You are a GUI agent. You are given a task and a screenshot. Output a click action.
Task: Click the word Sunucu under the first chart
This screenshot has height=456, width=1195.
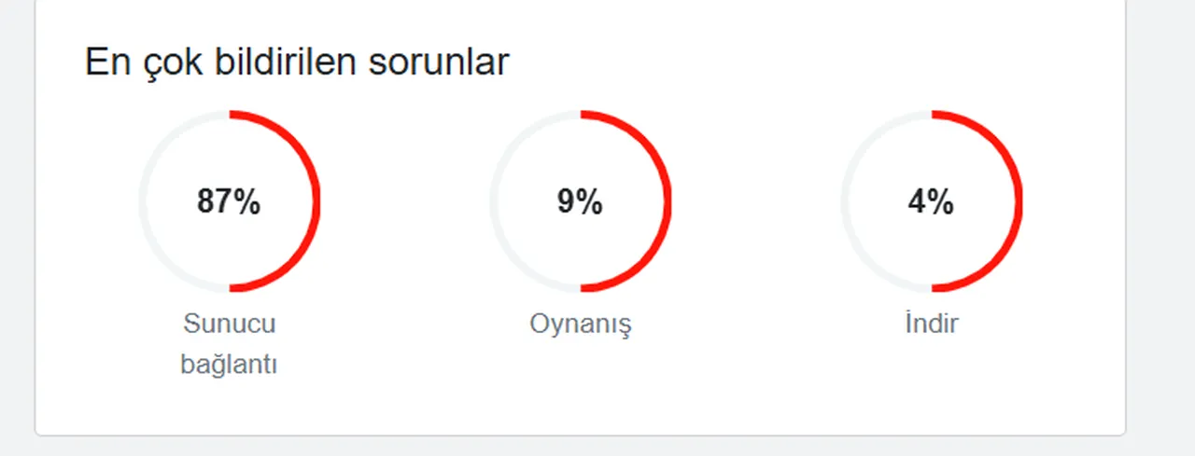point(229,325)
